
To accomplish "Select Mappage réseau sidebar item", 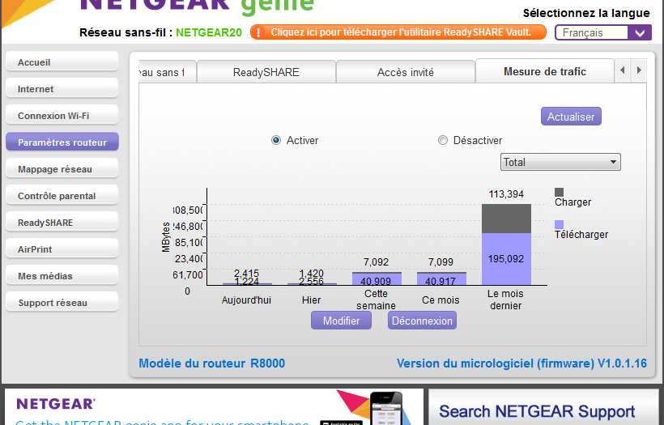I will pyautogui.click(x=62, y=169).
